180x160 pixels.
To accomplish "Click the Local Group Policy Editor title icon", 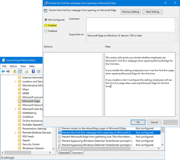I will tap(3, 60).
